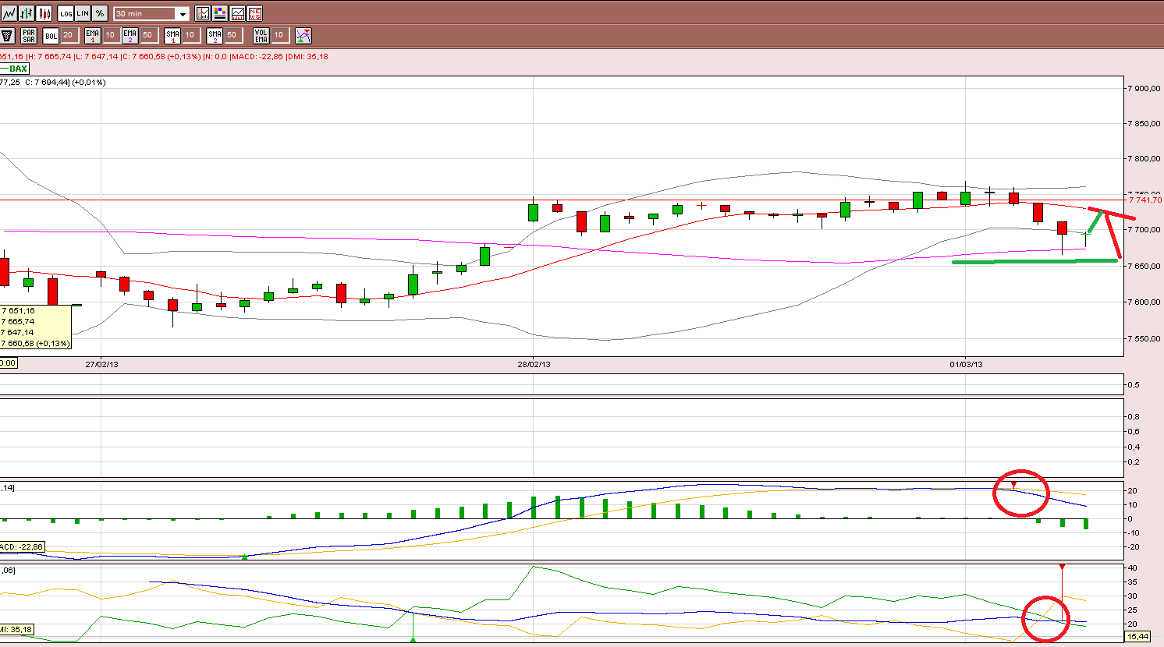Click the green MACD buy signal triangle

pos(244,557)
